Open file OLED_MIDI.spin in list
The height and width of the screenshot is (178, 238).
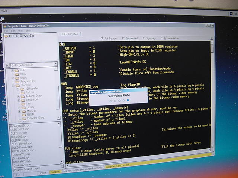pos(20,129)
